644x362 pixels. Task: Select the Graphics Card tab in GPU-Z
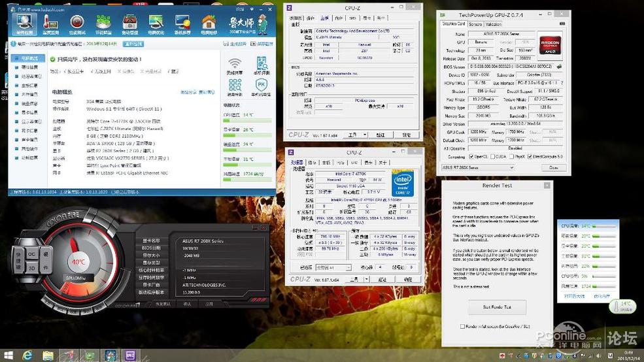pyautogui.click(x=454, y=24)
